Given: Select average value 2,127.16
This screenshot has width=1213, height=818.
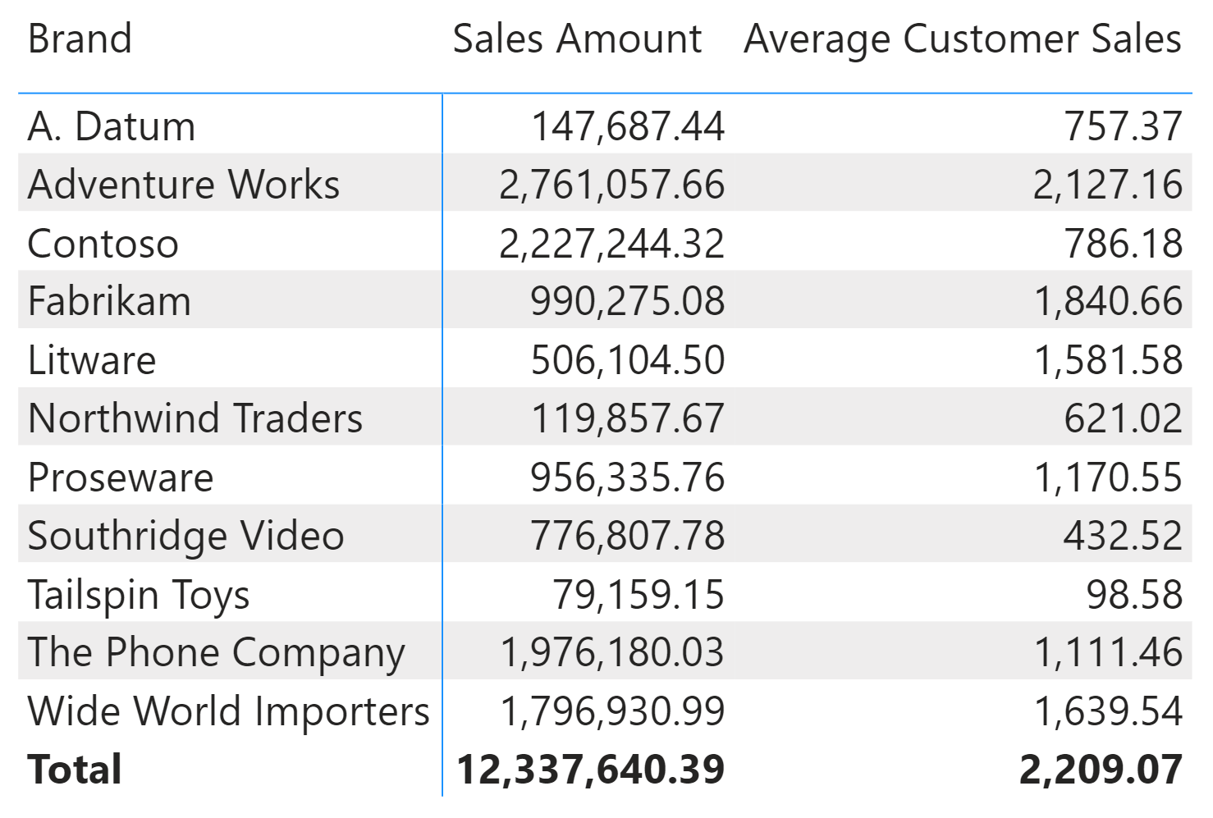Looking at the screenshot, I should 1108,184.
